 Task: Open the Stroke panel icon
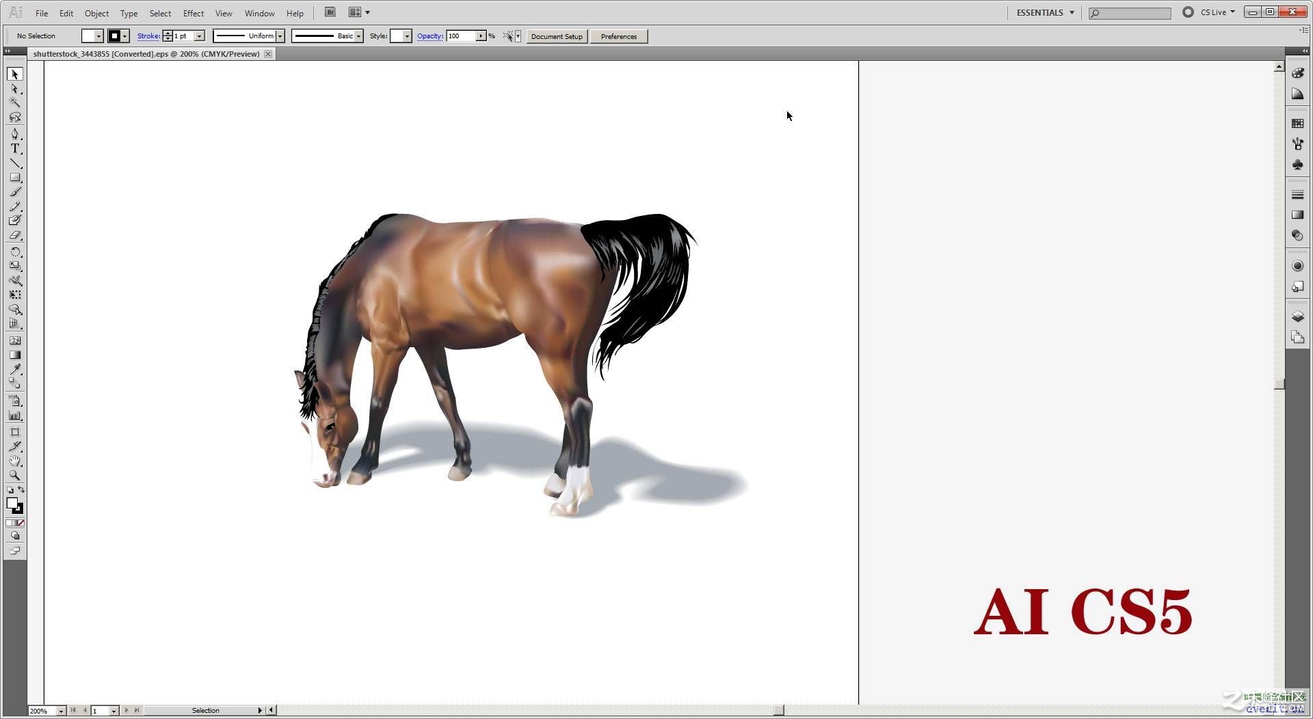[1297, 195]
